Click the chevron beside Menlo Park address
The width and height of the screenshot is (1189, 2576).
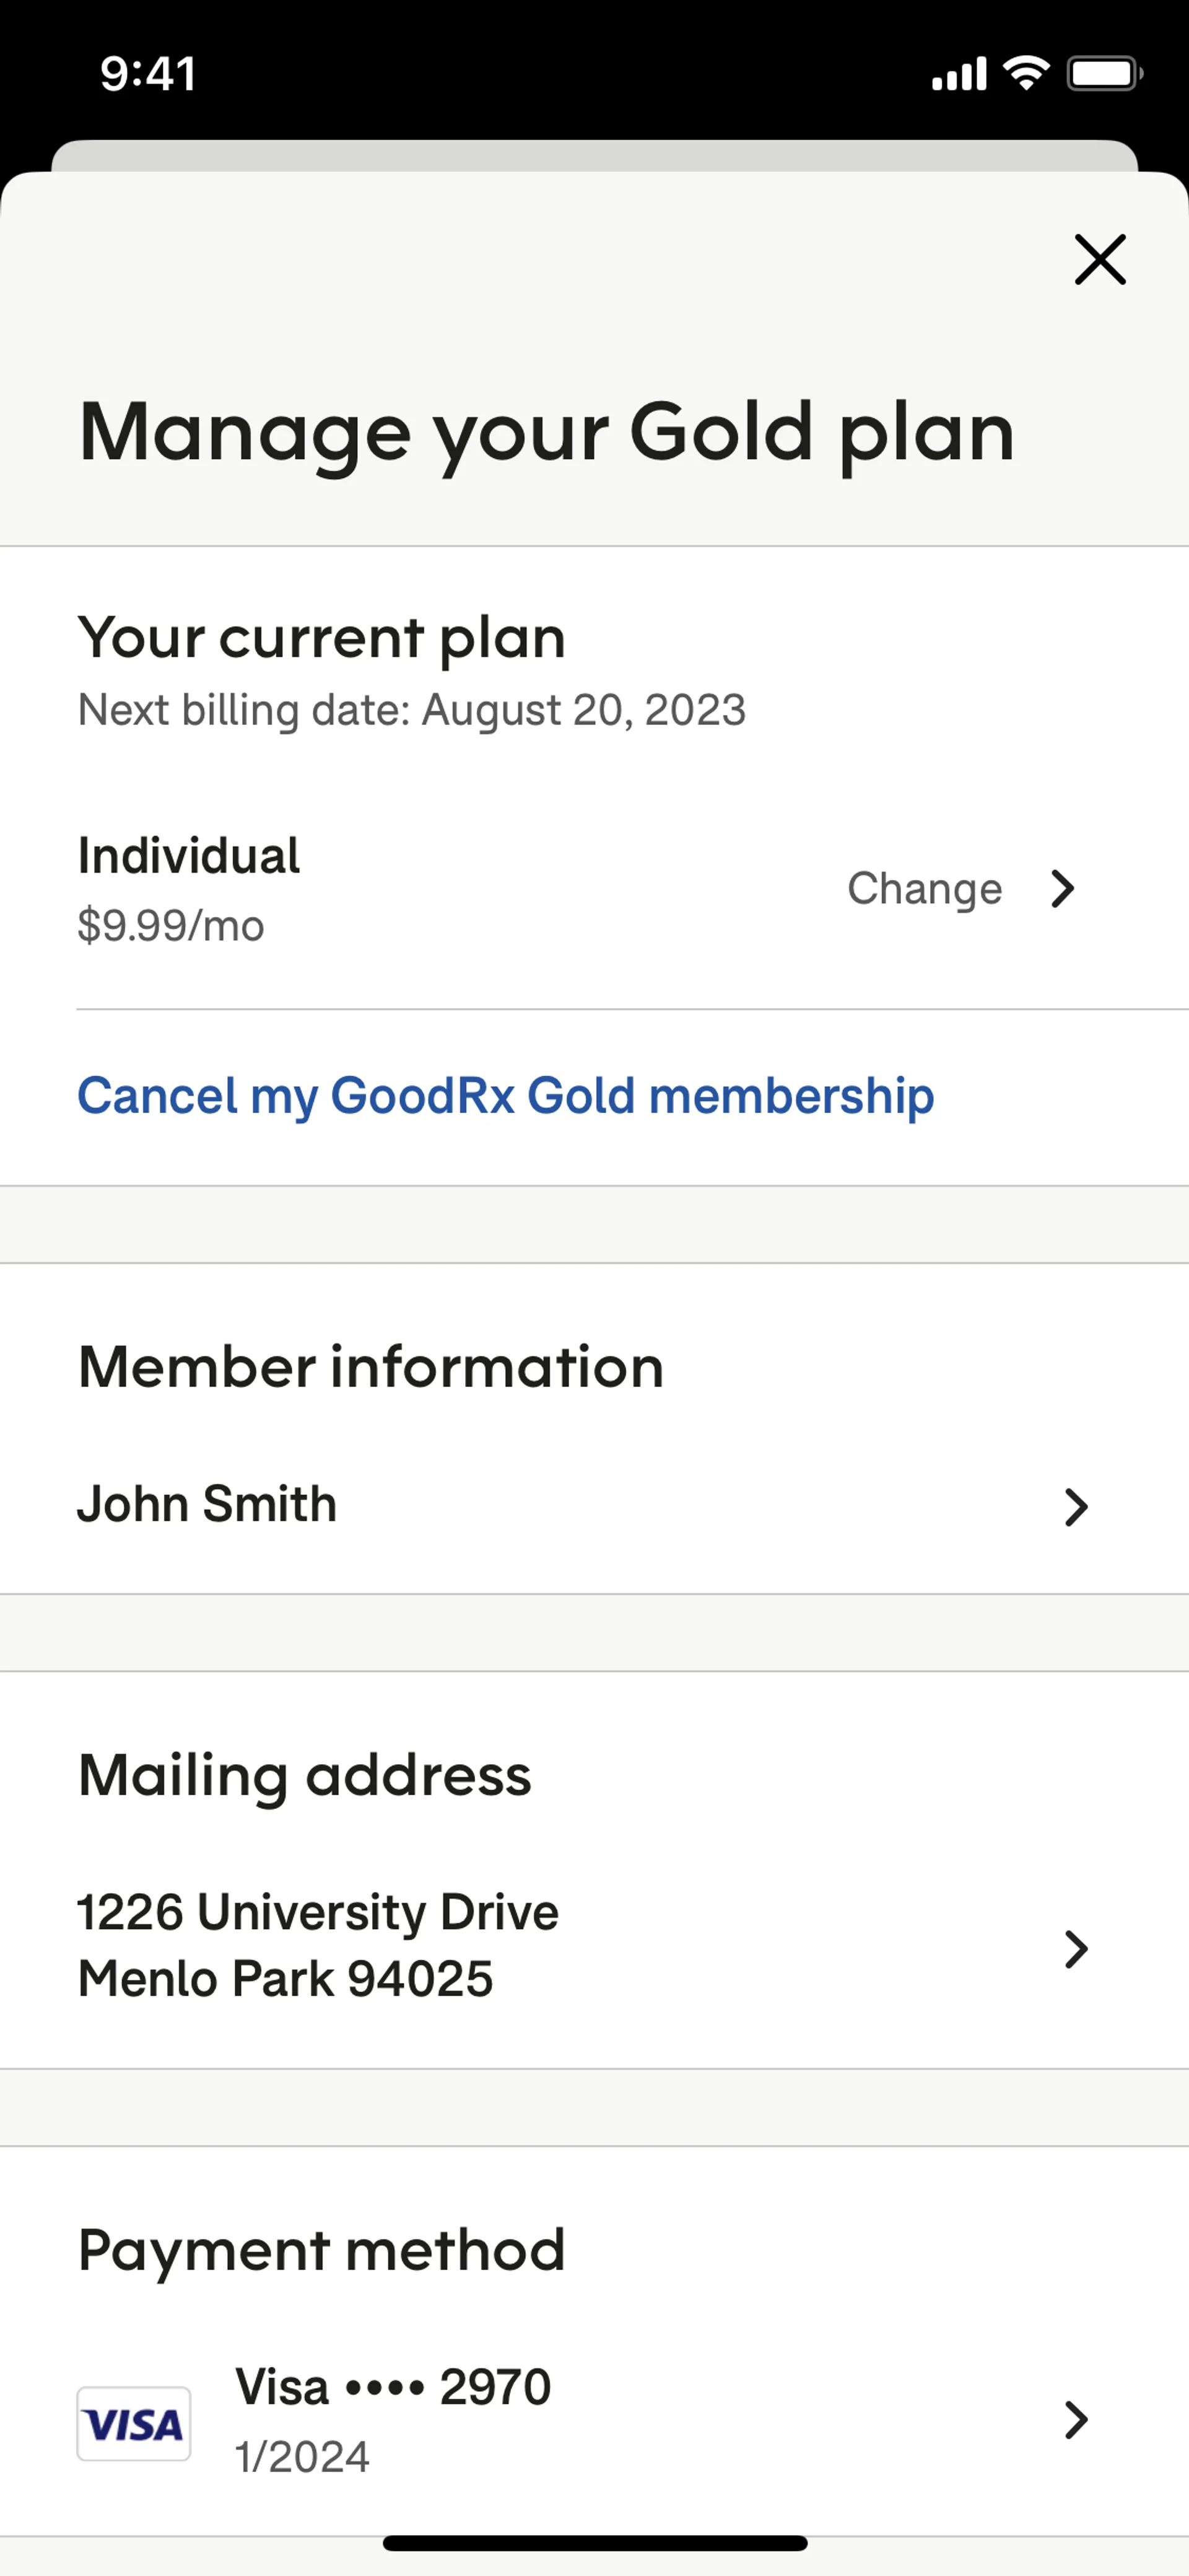(1075, 1949)
